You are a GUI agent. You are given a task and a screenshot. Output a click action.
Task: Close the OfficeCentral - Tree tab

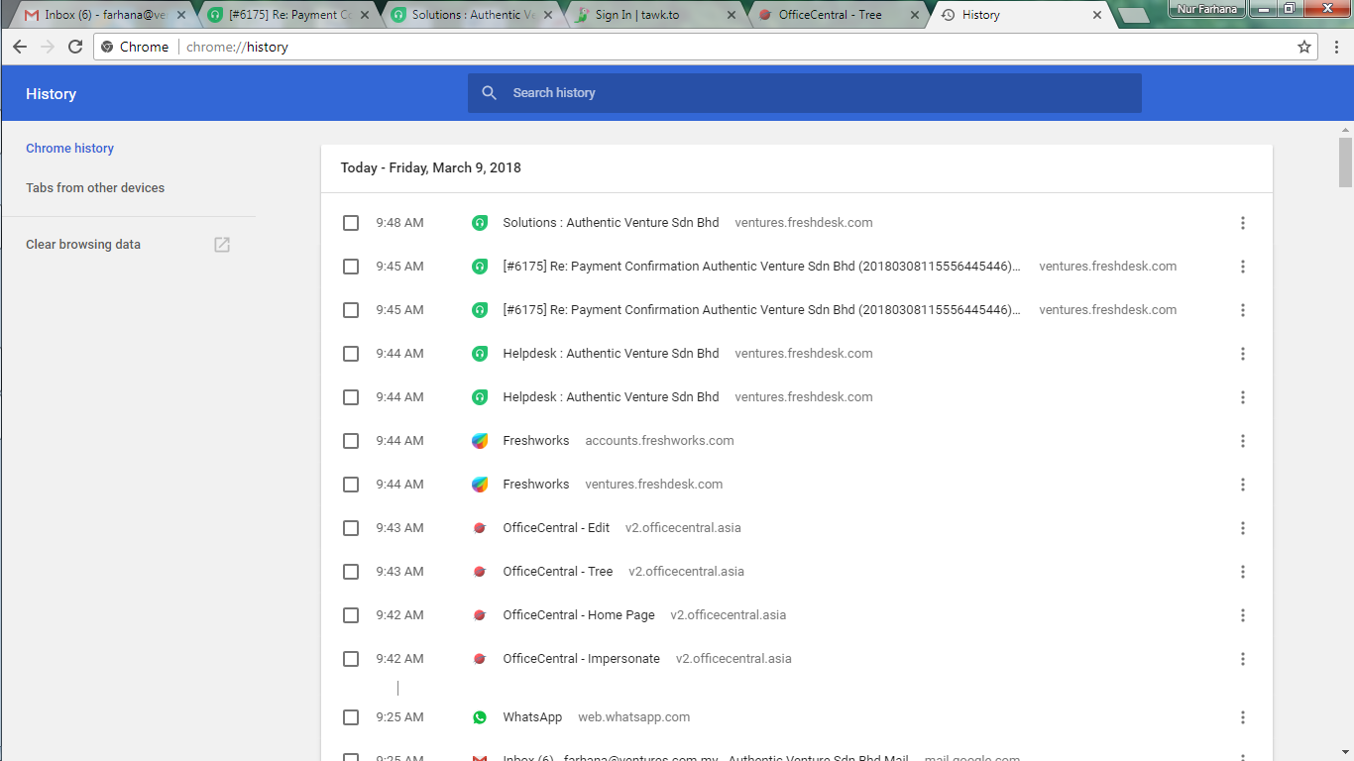point(914,15)
